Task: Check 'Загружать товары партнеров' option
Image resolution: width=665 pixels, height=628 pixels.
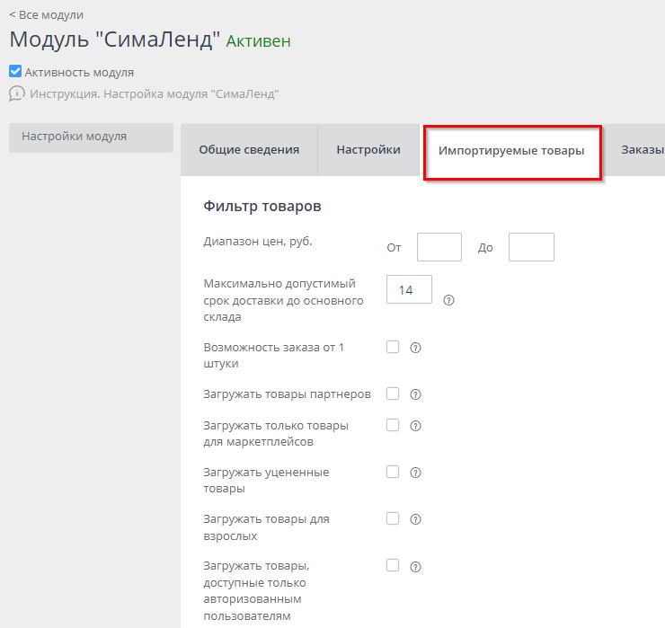Action: 393,394
